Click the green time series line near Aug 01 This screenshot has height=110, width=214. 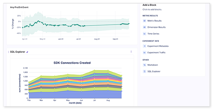pyautogui.click(x=97, y=25)
